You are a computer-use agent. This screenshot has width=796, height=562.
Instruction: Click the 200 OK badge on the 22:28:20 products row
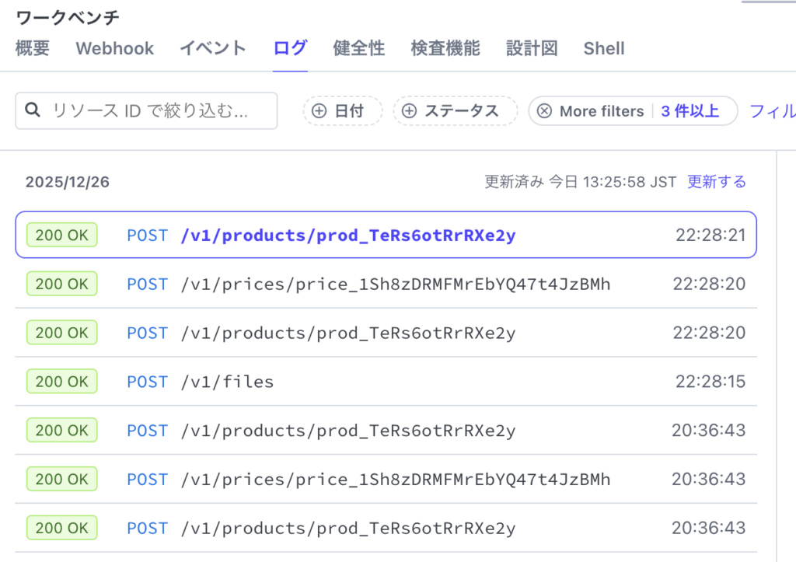click(61, 332)
